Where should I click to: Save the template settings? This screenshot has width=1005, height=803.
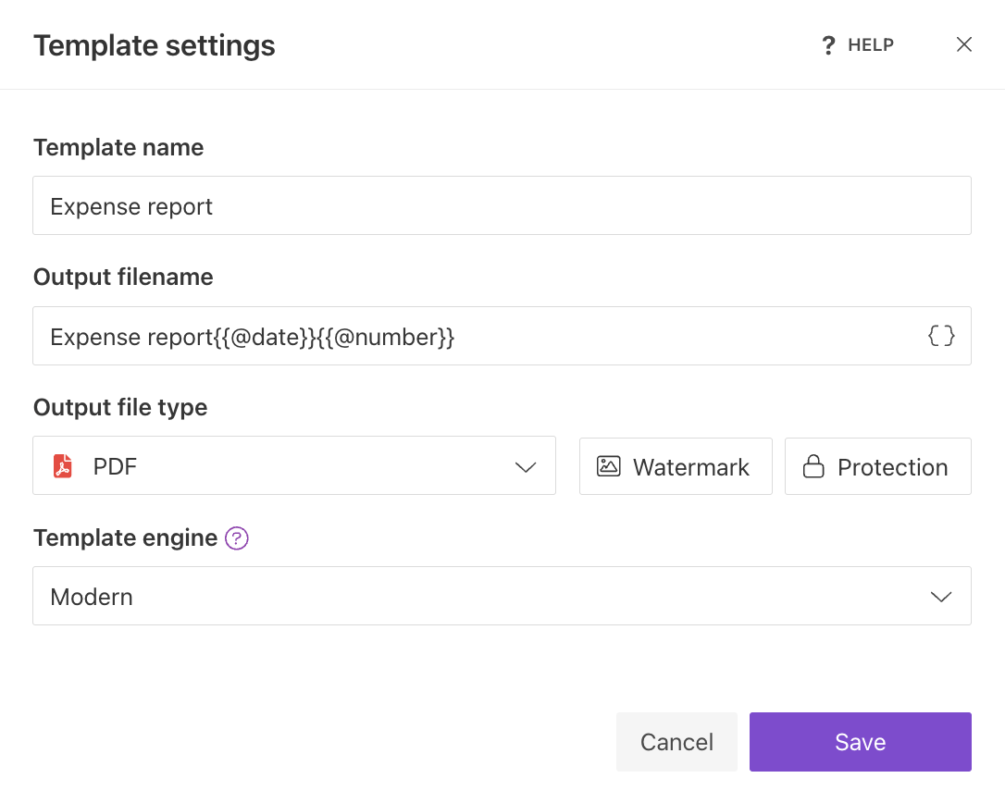click(860, 742)
